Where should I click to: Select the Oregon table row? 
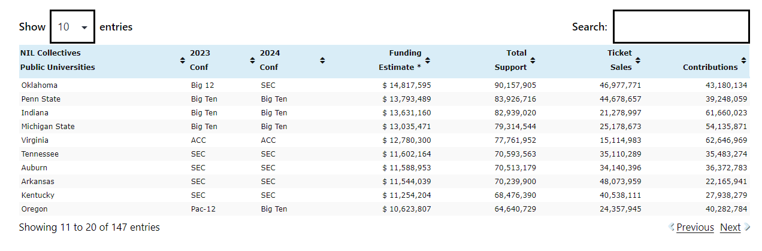[x=35, y=209]
